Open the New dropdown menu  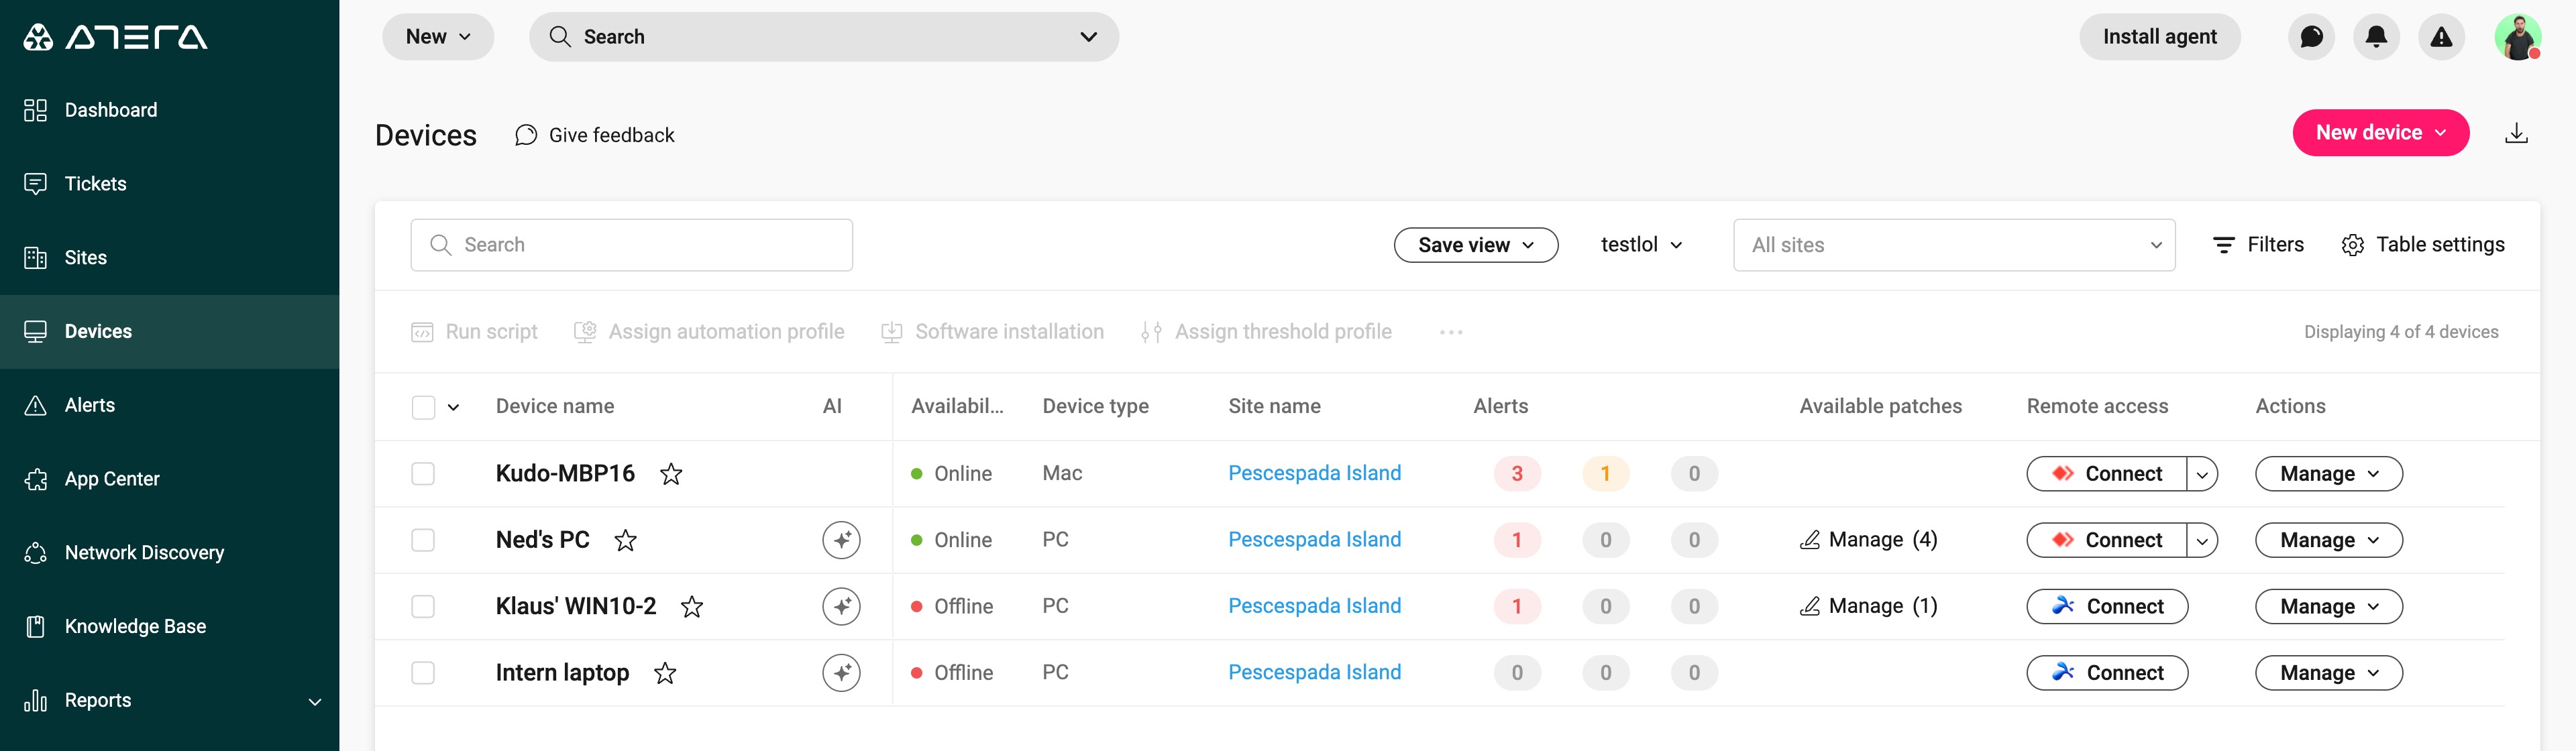point(438,37)
